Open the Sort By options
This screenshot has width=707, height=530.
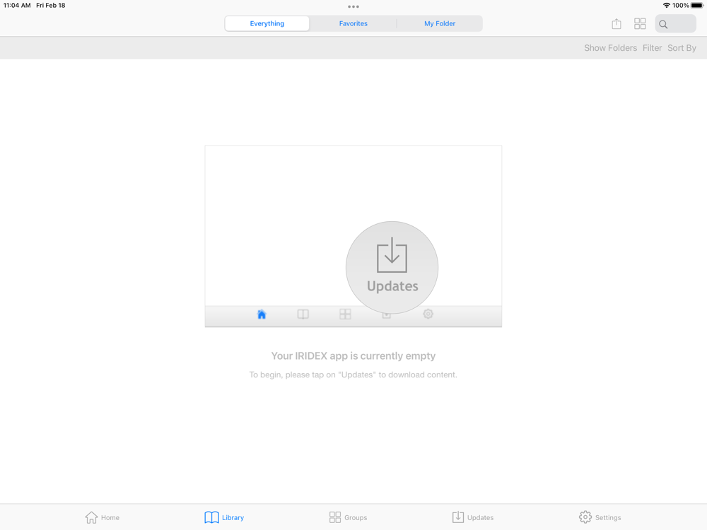(x=682, y=48)
